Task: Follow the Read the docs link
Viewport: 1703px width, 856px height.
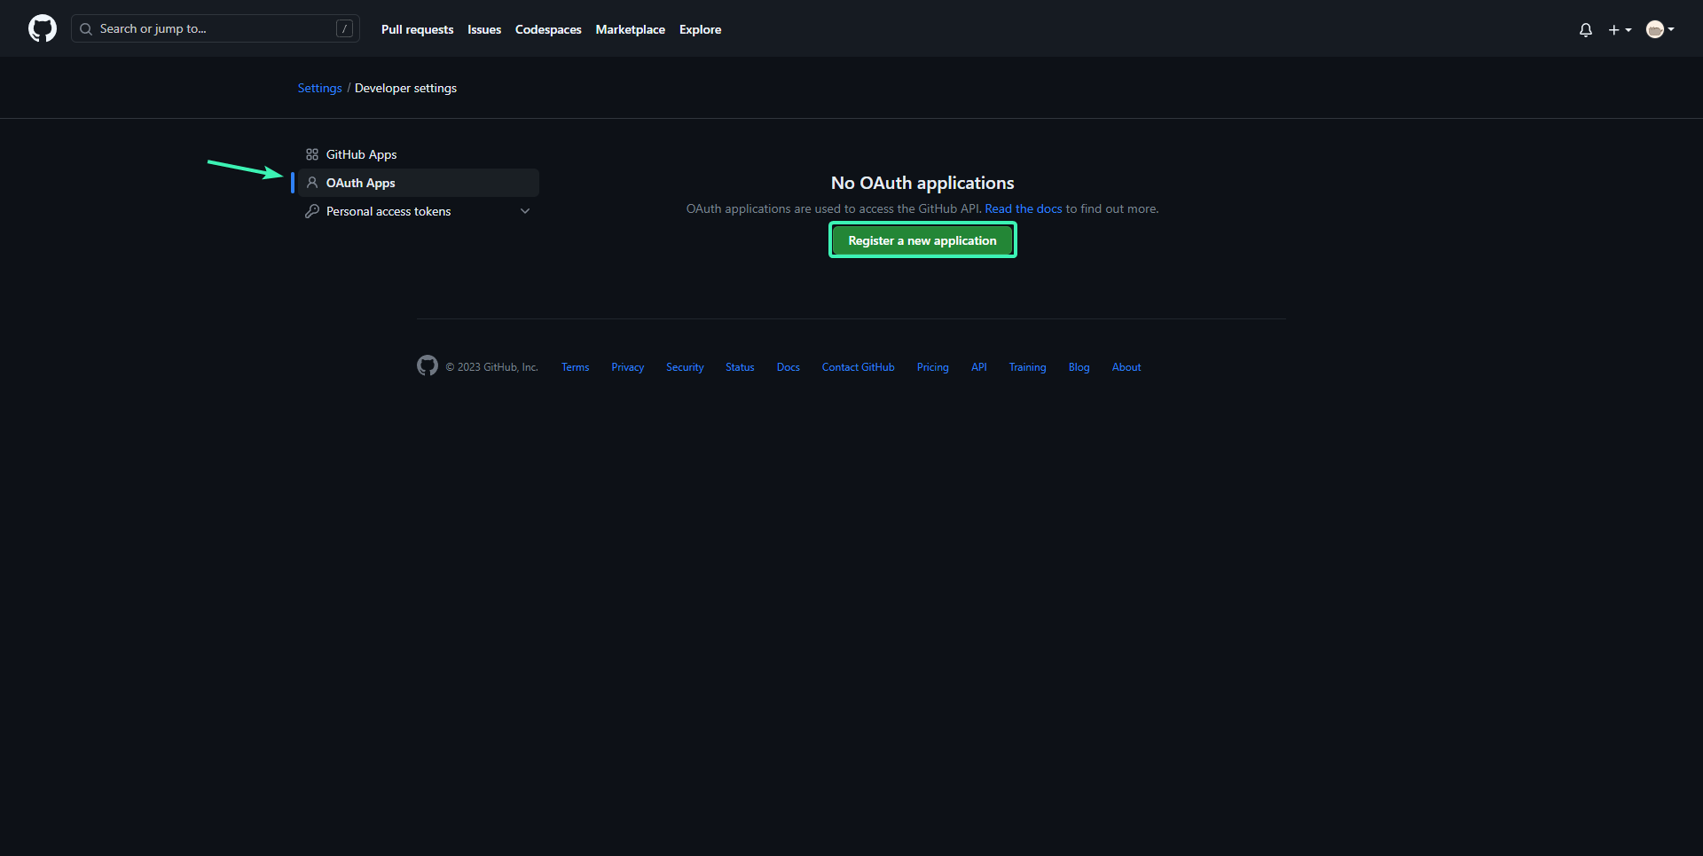Action: tap(1023, 208)
